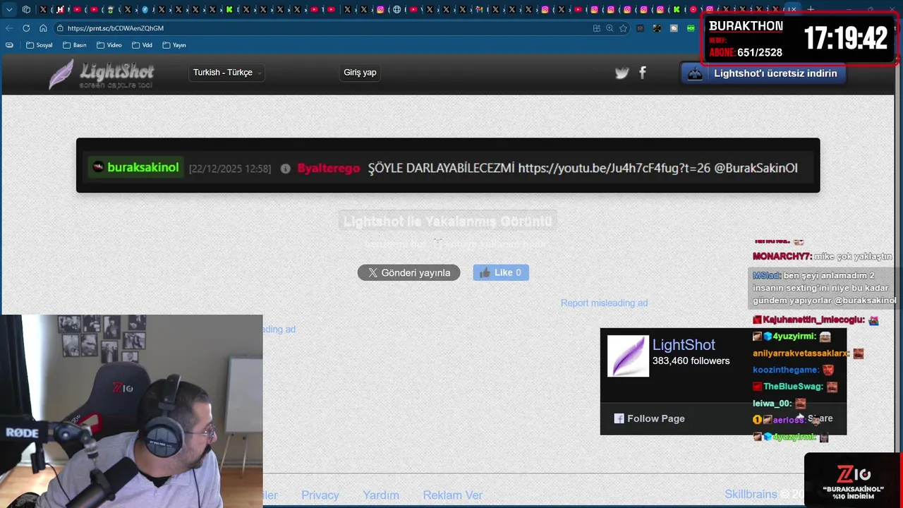Open the Yardım footer link
This screenshot has width=903, height=508.
[381, 495]
